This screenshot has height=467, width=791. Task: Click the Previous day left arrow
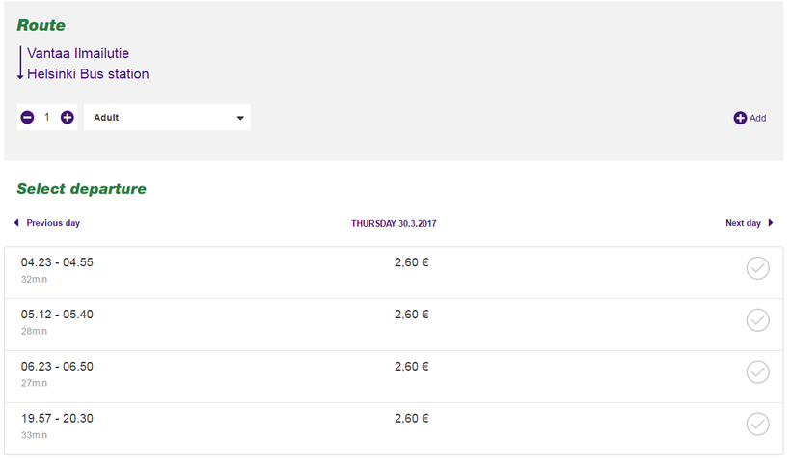click(x=16, y=223)
